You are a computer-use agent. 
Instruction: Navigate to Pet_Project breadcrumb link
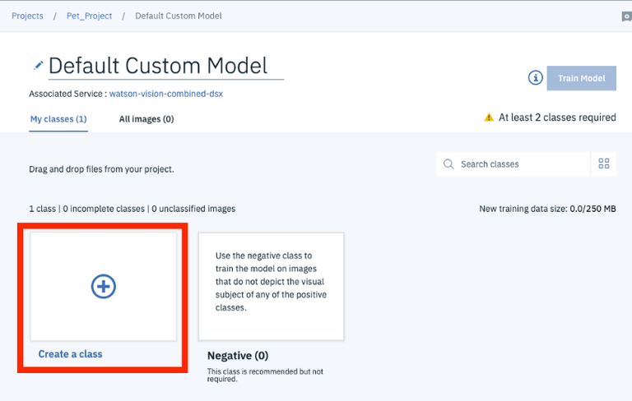point(89,16)
